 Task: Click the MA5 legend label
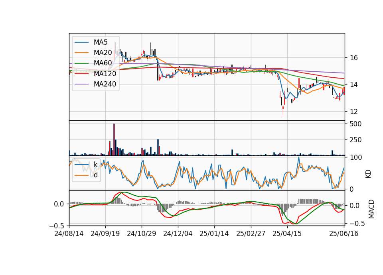click(x=101, y=42)
